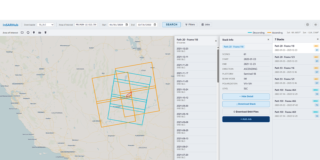Viewport: 320px width, 160px height.
Task: Select the rectangle area of interest tool
Action: pos(22,32)
